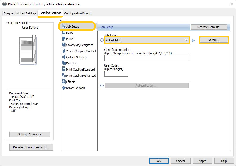Click the Paper menu icon
The image size is (236, 166).
(x=64, y=39)
